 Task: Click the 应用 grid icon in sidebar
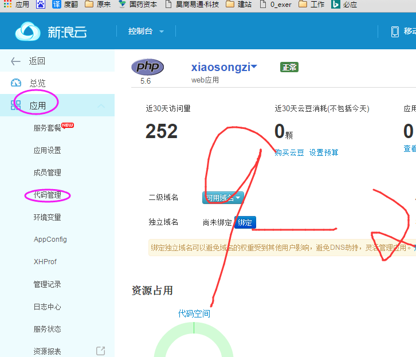pyautogui.click(x=15, y=105)
